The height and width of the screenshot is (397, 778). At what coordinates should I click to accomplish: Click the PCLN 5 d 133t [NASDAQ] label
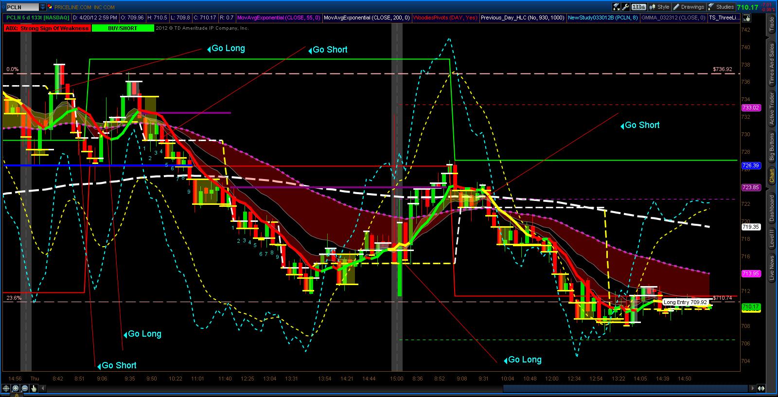click(38, 18)
